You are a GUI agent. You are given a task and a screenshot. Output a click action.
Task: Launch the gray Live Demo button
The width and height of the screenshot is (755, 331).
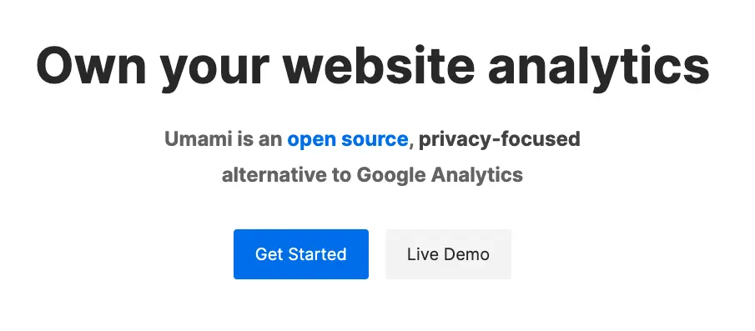pos(448,254)
